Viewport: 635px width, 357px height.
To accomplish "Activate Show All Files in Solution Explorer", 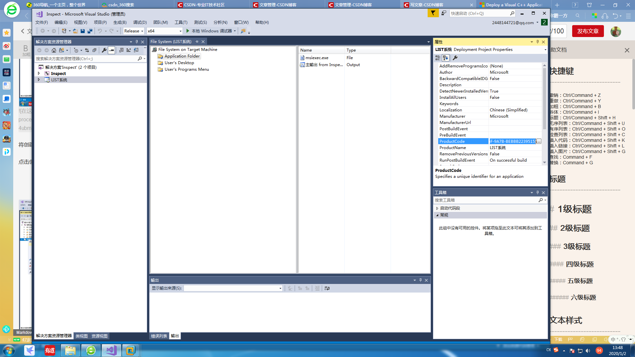I will point(121,50).
